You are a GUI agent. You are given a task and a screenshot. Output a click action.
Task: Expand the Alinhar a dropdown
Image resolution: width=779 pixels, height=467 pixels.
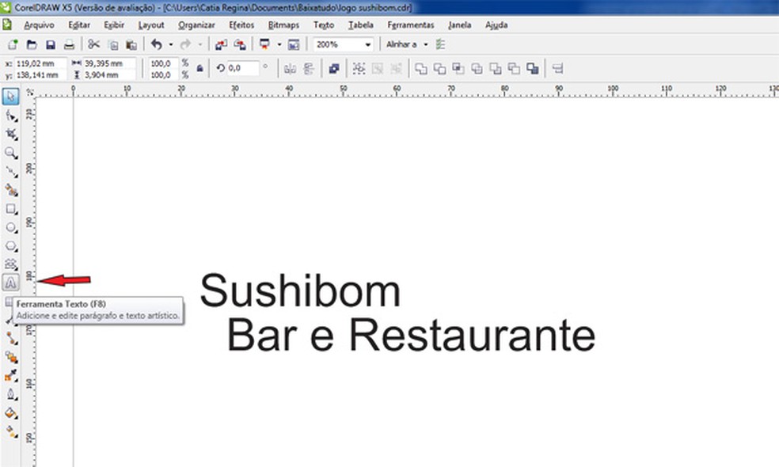click(x=426, y=44)
